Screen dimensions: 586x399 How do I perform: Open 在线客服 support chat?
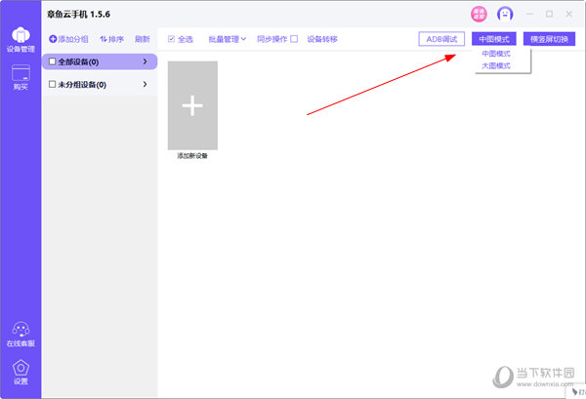point(21,335)
